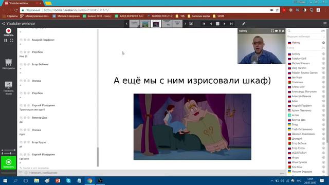Expand the Matvey video to fullscreen
Viewport: 329px width, 185px height.
pos(272,31)
